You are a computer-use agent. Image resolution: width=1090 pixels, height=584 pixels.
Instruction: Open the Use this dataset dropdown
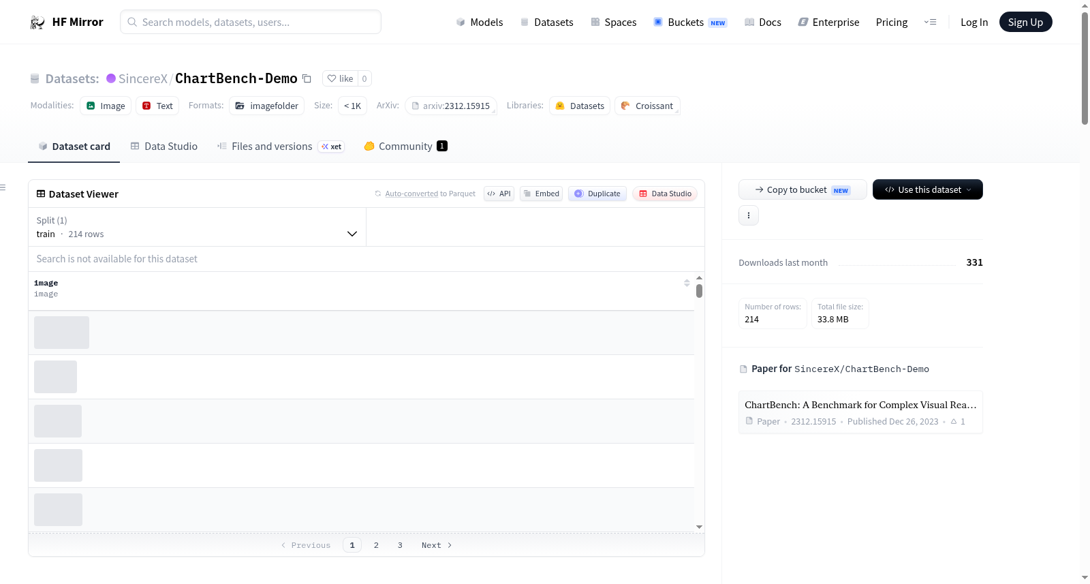[x=928, y=189]
